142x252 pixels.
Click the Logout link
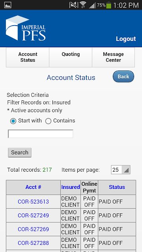tap(126, 39)
